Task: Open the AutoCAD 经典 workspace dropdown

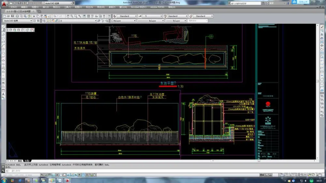Action: coord(18,21)
